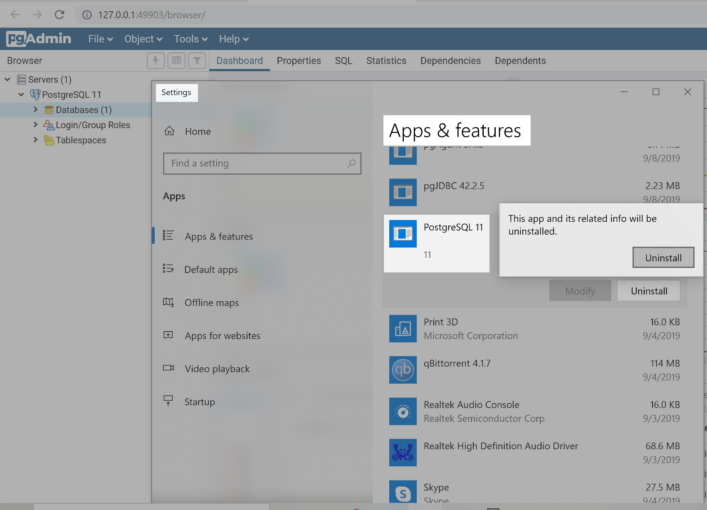The width and height of the screenshot is (707, 510).
Task: Click the View Data table icon
Action: (176, 60)
